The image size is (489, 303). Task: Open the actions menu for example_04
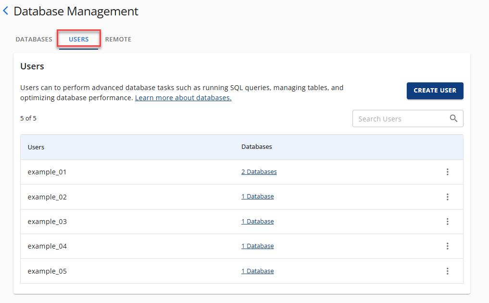tap(448, 246)
